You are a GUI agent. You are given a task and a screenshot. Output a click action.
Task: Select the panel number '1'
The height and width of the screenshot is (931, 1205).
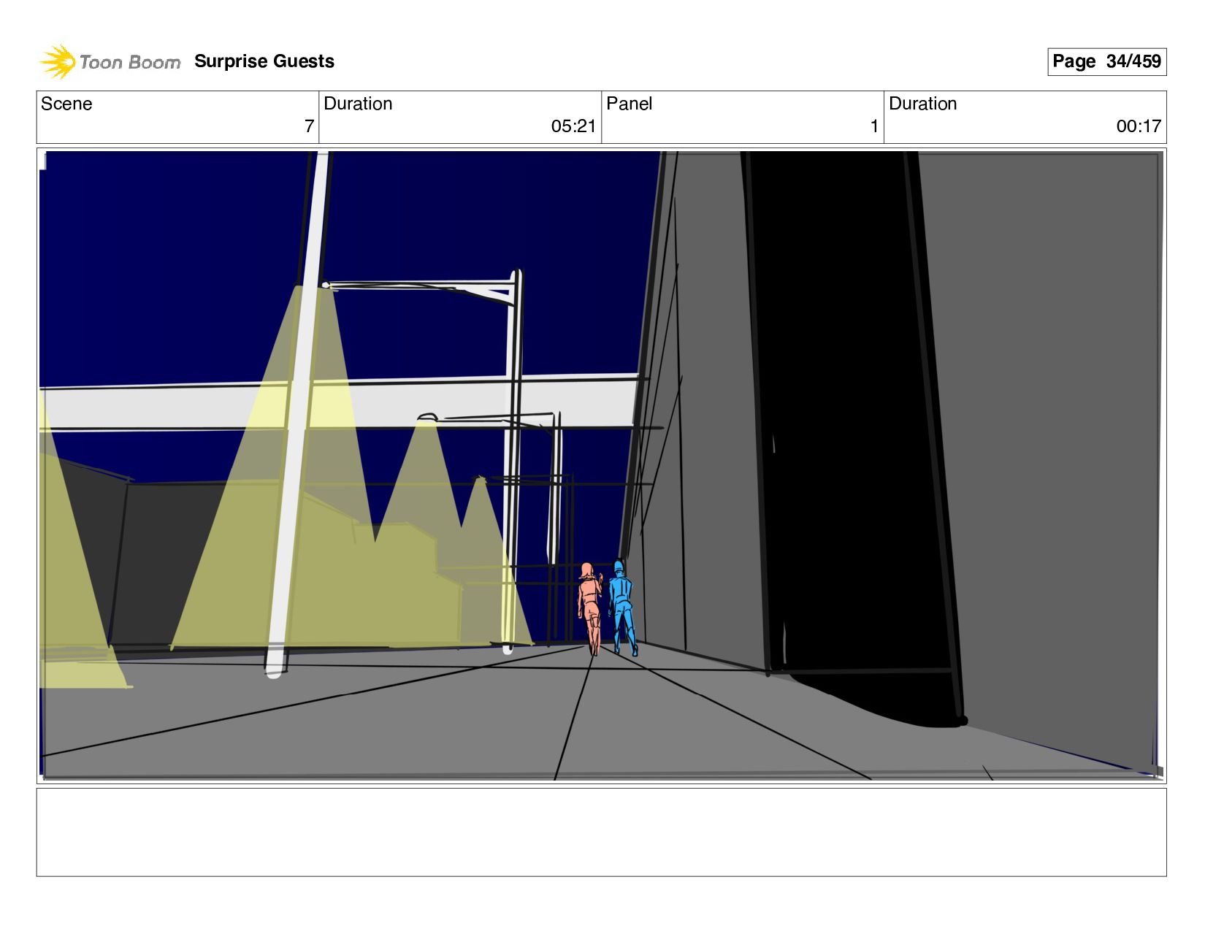point(874,126)
